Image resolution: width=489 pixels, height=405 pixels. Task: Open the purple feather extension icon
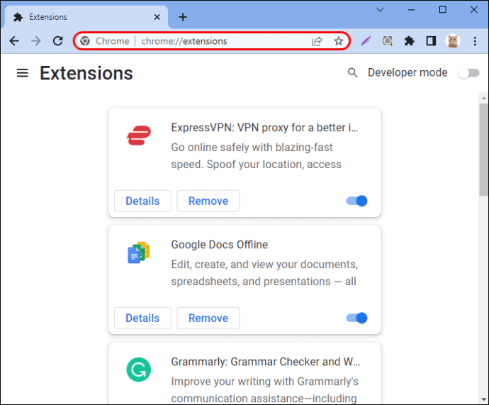click(x=366, y=41)
